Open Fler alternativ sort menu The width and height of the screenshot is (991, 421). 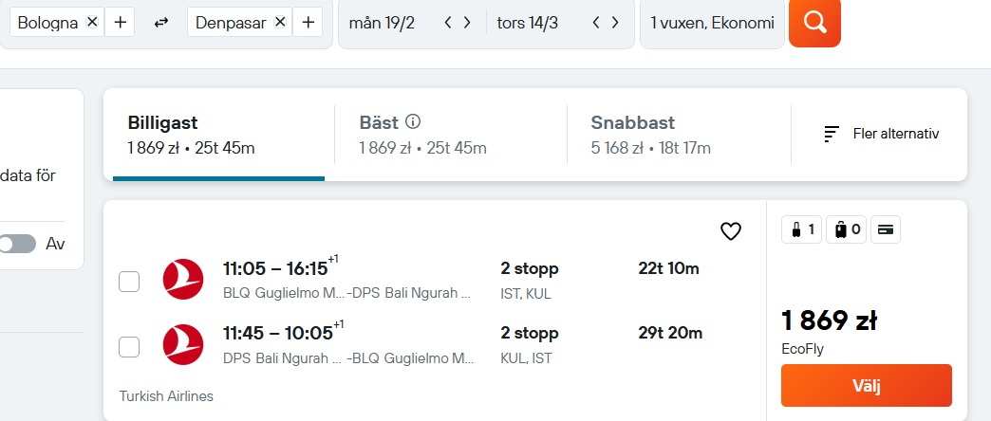(881, 134)
